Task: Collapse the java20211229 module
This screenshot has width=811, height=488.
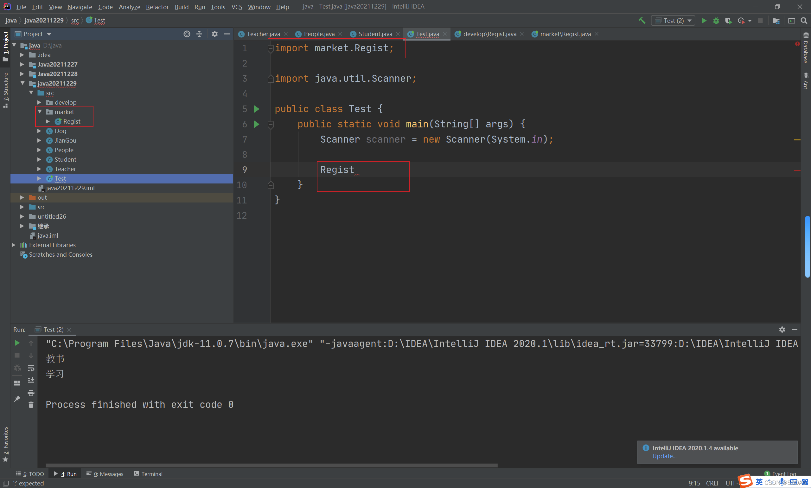Action: 22,83
